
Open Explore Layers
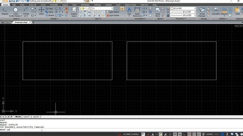pos(74,12)
